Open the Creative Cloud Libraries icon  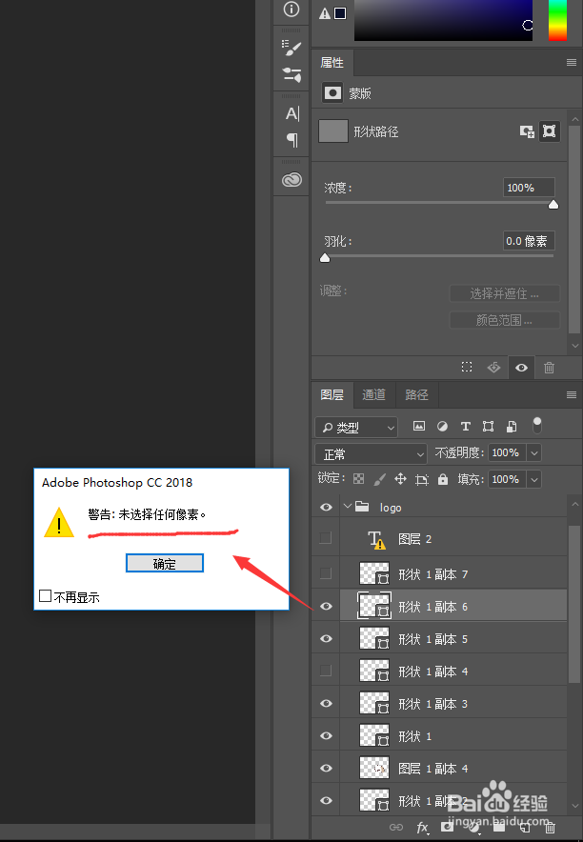291,179
